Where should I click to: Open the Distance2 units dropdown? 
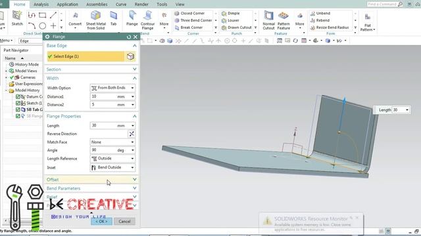pos(133,105)
